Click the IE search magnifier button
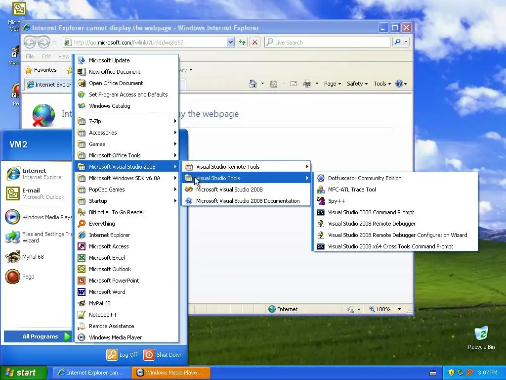Image resolution: width=506 pixels, height=380 pixels. pos(398,43)
